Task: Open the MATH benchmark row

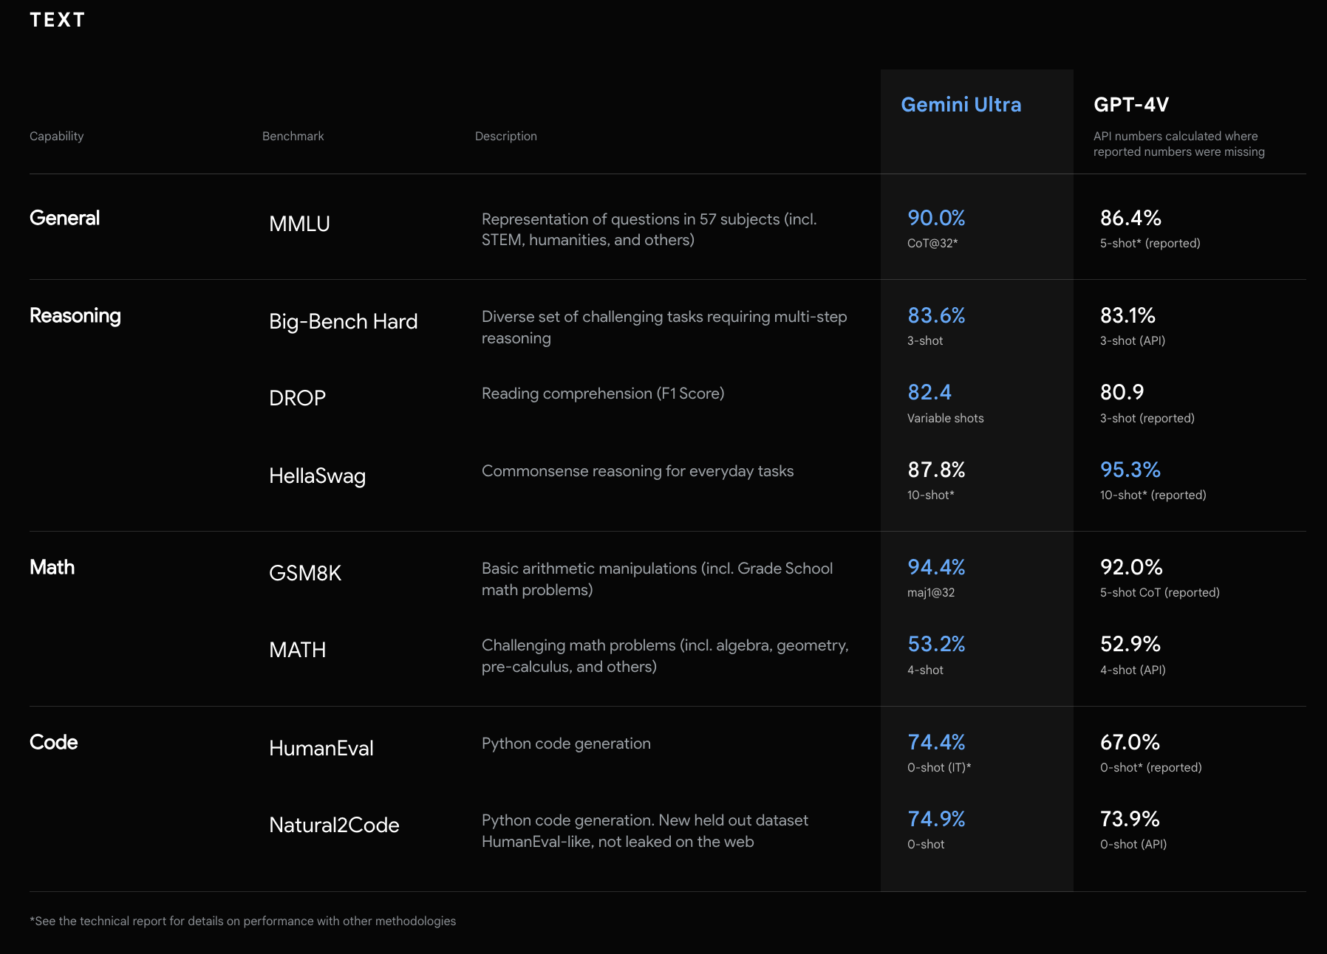Action: [296, 650]
